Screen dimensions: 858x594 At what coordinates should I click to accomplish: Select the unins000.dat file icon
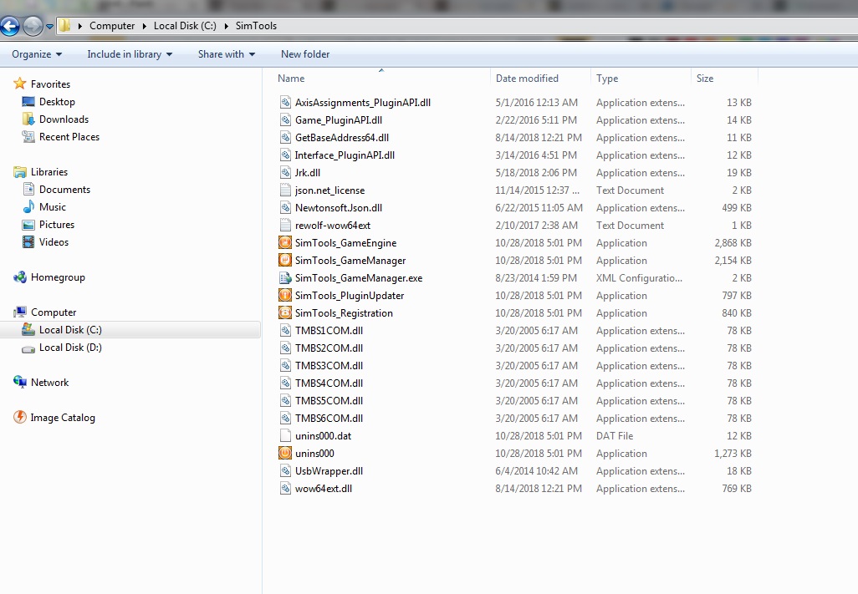[285, 435]
